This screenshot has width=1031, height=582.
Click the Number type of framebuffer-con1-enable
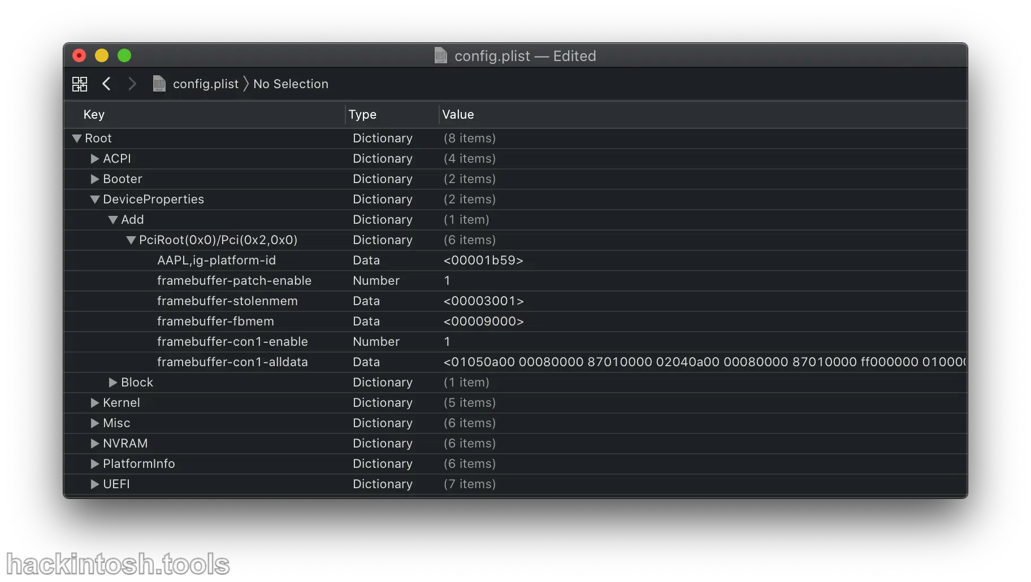[x=376, y=342]
